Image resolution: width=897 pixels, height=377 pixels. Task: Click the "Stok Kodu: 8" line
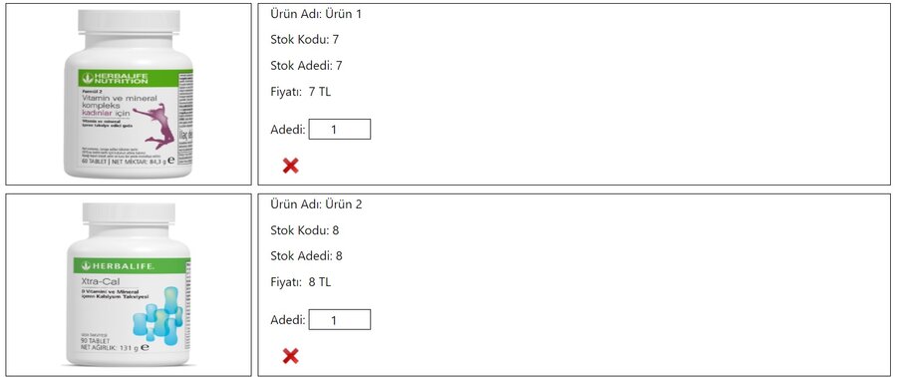(x=305, y=230)
